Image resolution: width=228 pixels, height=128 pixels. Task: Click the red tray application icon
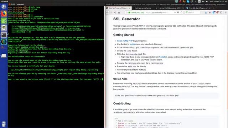[x=181, y=1]
